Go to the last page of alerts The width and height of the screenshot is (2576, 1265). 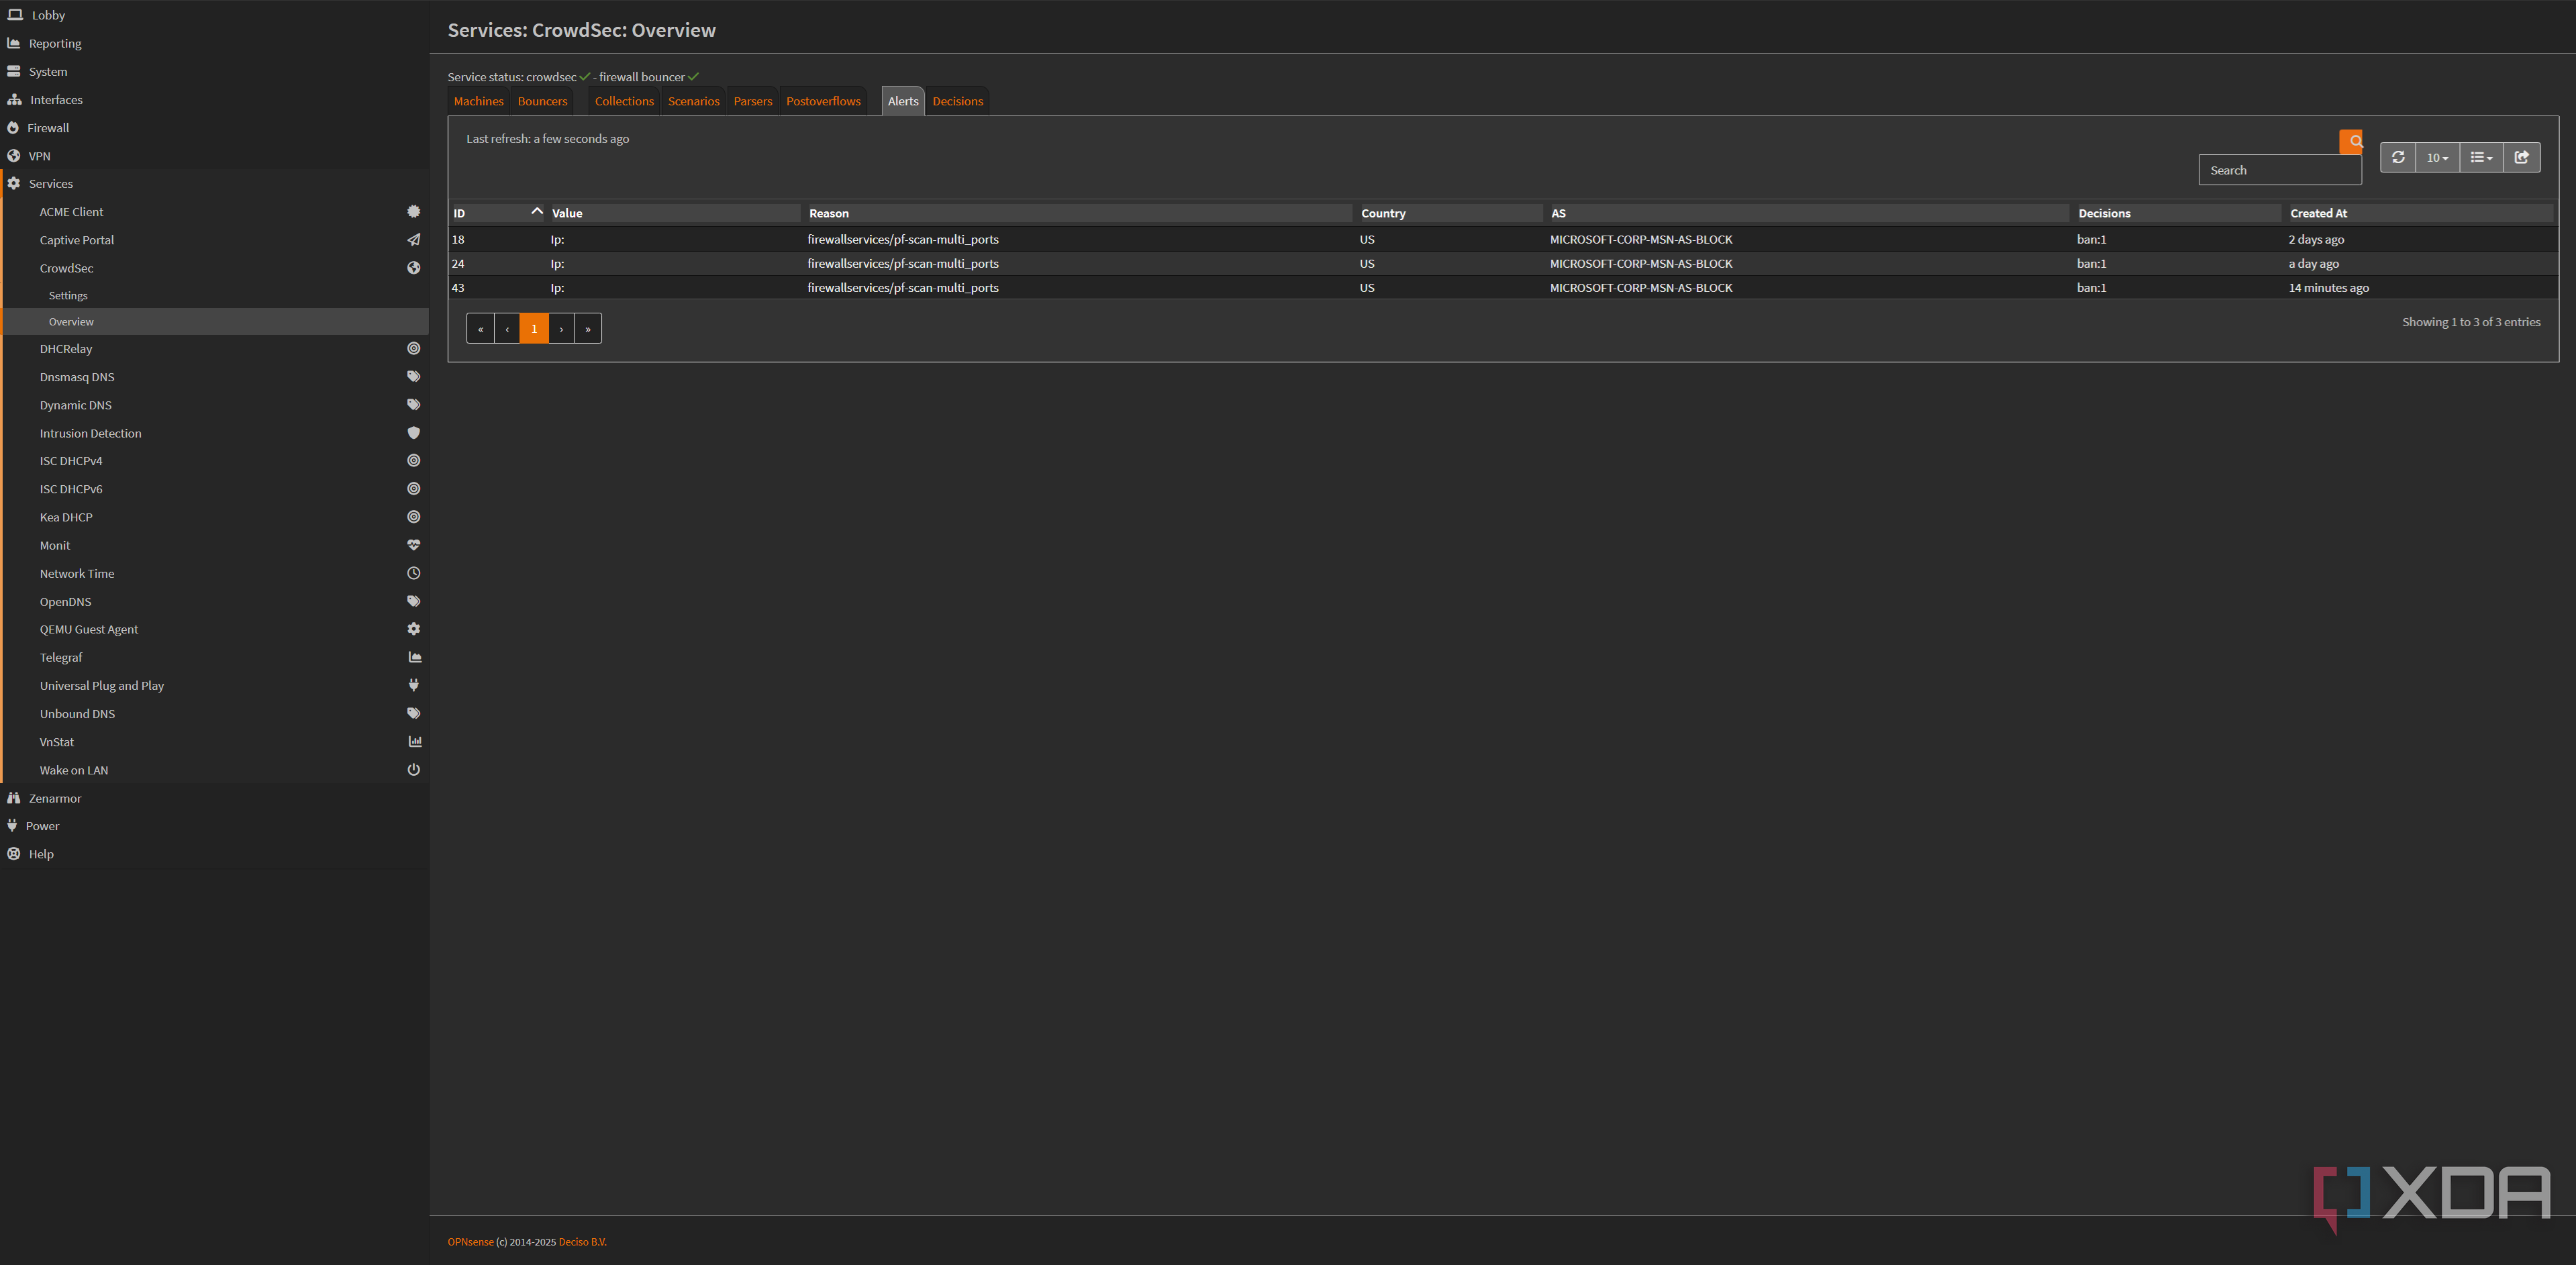[x=588, y=329]
